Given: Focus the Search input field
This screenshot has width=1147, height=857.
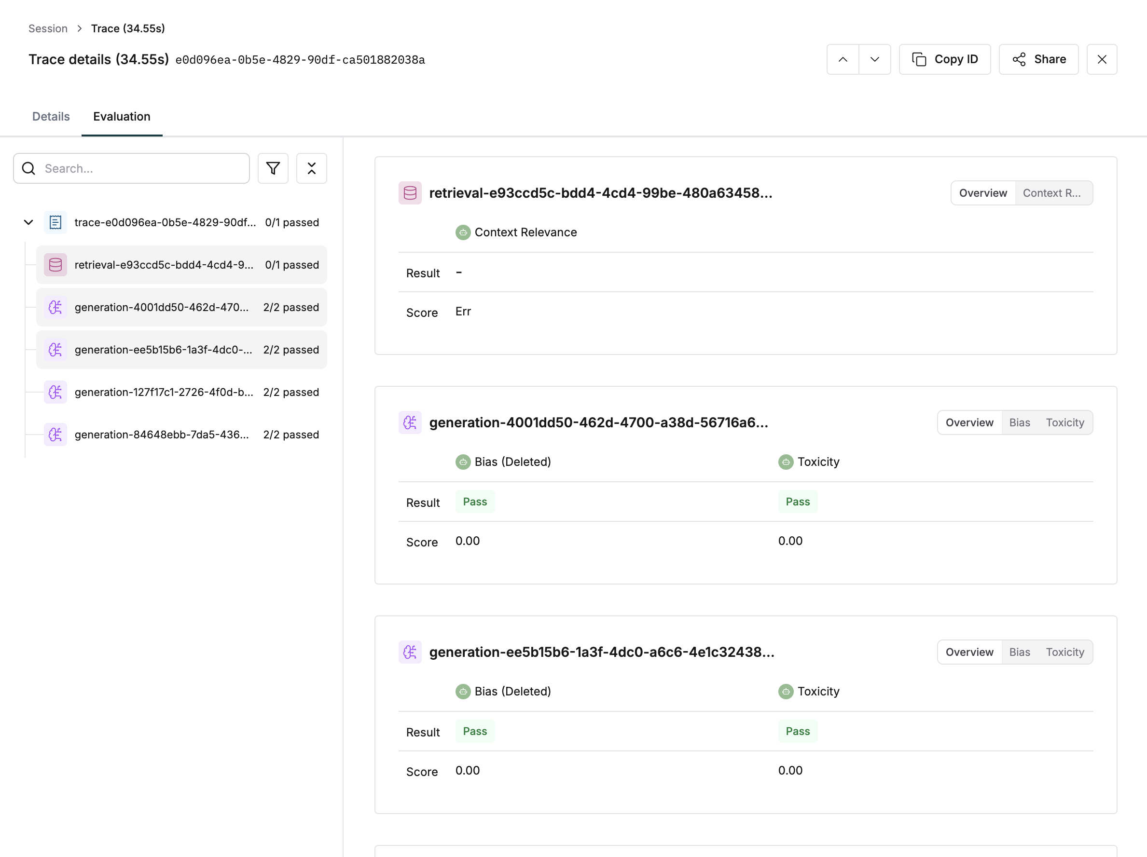Looking at the screenshot, I should (132, 168).
